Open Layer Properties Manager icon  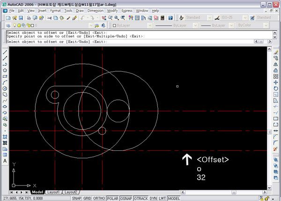point(8,25)
